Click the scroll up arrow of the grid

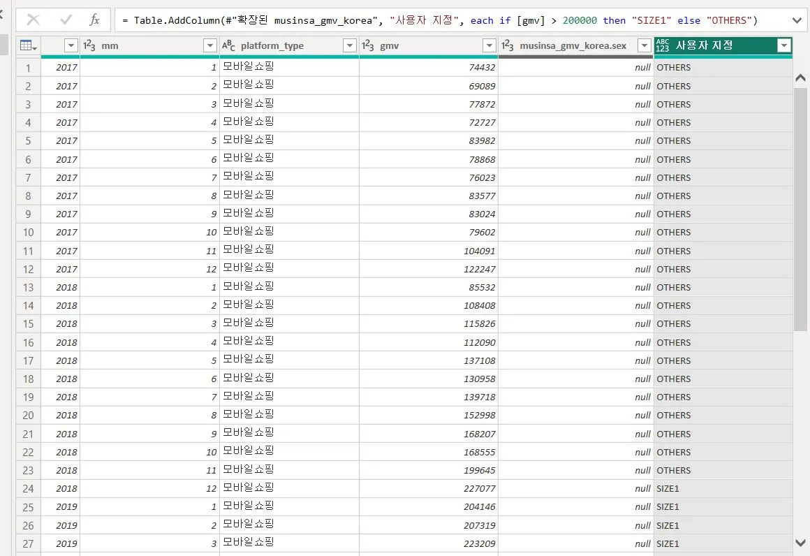(x=800, y=78)
